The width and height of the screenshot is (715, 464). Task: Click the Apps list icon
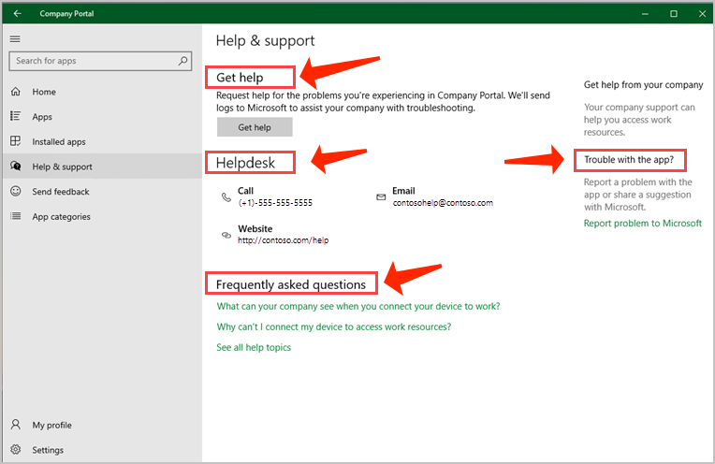click(16, 116)
